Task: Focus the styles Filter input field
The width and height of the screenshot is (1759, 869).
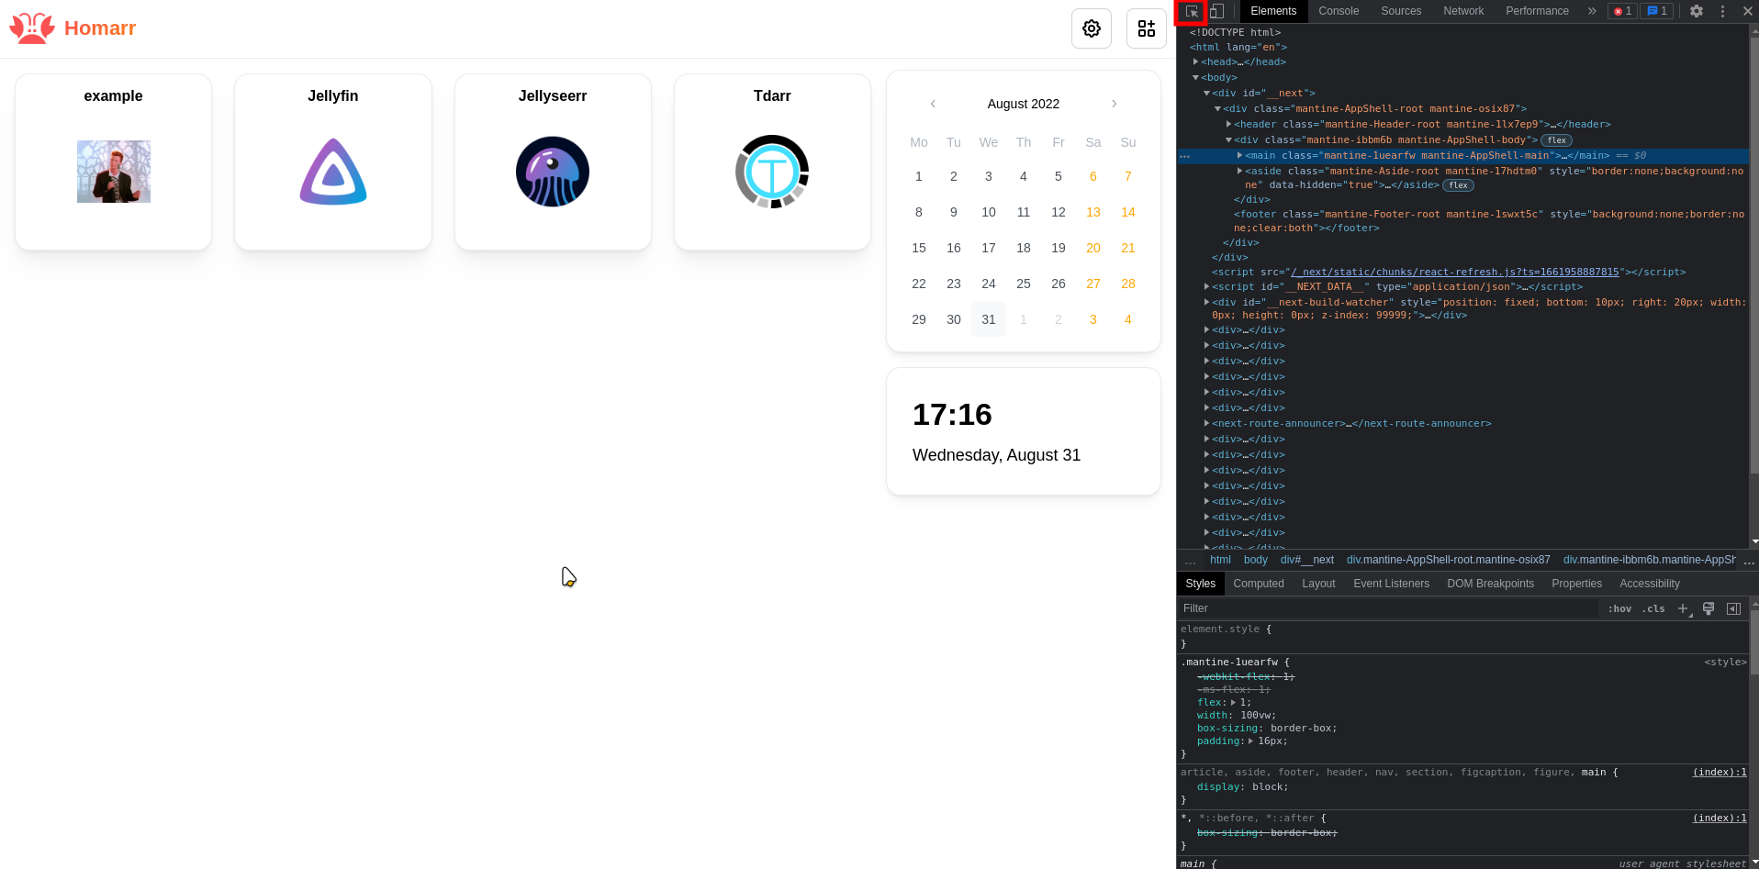Action: pos(1386,608)
